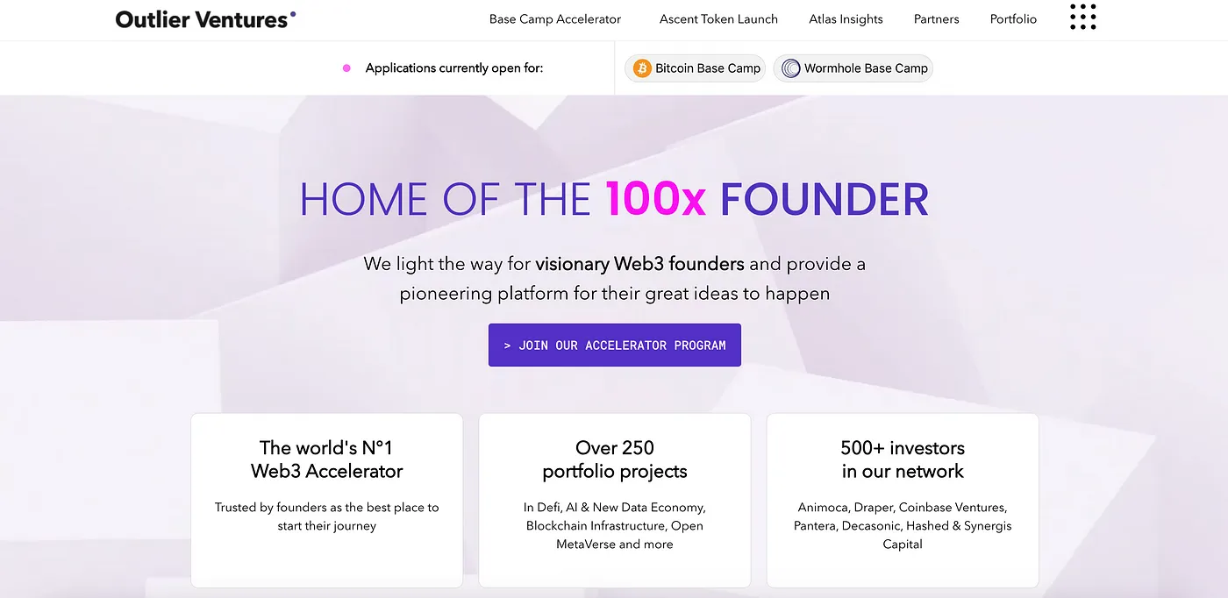Viewport: 1228px width, 598px height.
Task: Click Join Our Accelerator Program button
Action: 614,345
